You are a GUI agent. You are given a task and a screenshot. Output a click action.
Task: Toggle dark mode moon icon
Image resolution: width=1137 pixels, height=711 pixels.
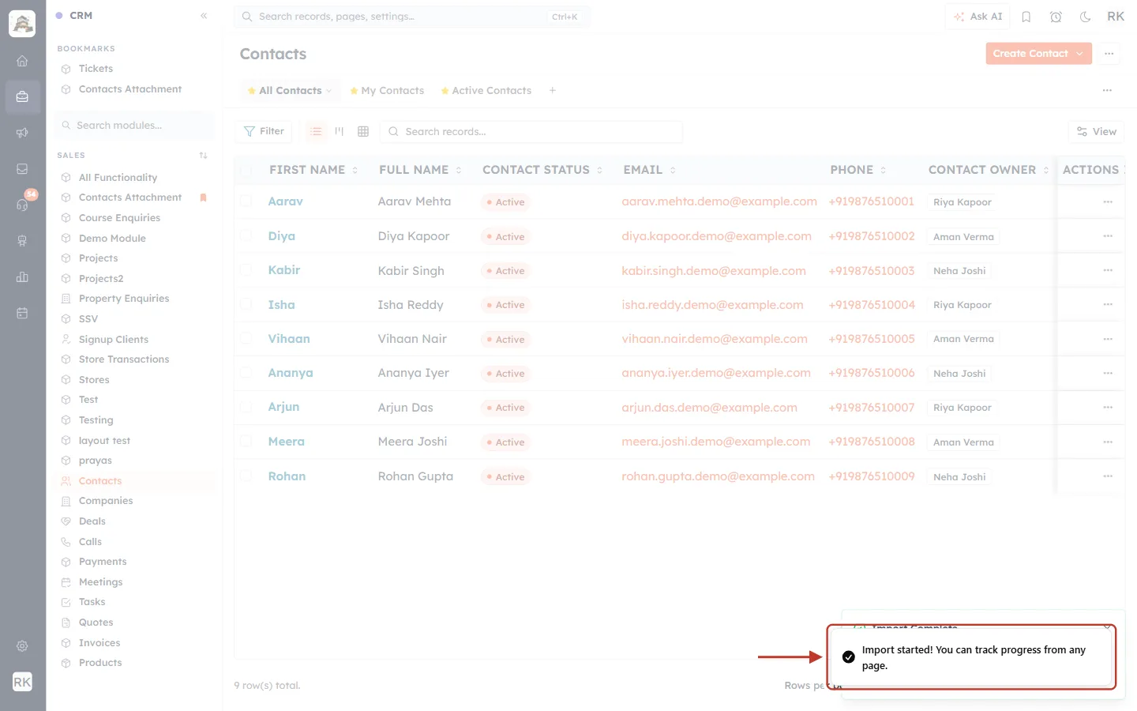tap(1085, 17)
